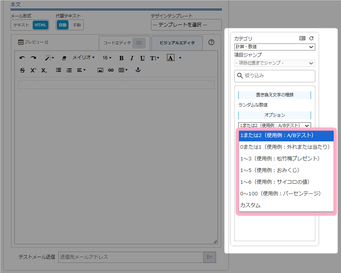Open the メイリオ font family dropdown
This screenshot has width=341, height=273.
(x=84, y=57)
